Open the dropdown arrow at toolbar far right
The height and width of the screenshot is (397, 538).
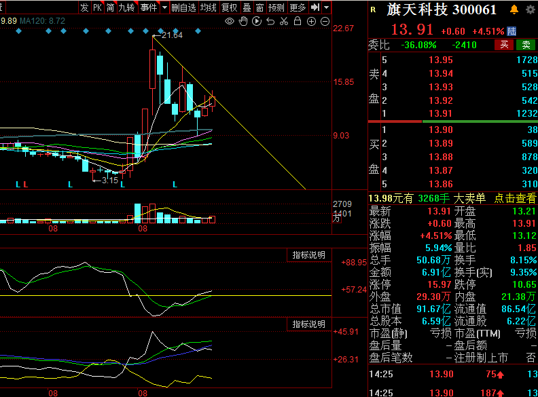point(326,7)
